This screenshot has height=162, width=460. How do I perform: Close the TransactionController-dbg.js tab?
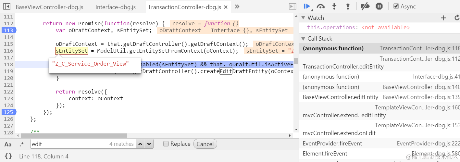pyautogui.click(x=226, y=7)
